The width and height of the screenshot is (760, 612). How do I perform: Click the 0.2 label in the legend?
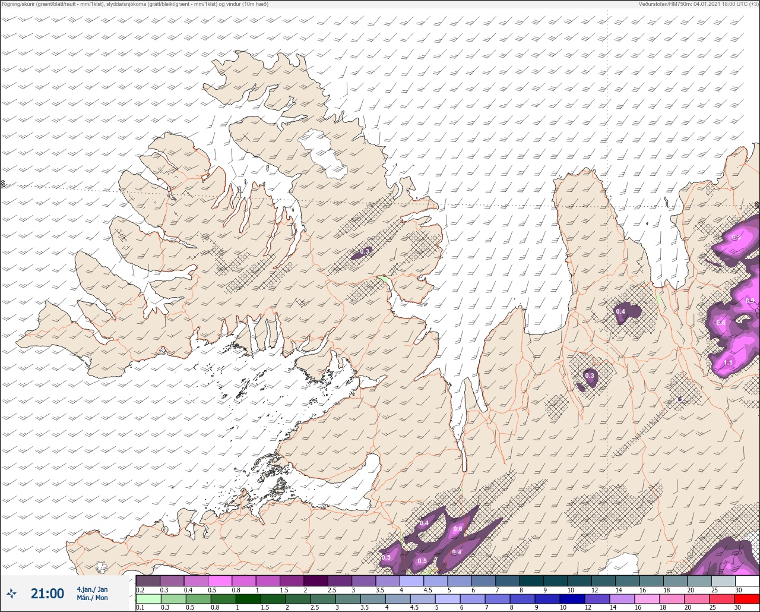tap(140, 590)
